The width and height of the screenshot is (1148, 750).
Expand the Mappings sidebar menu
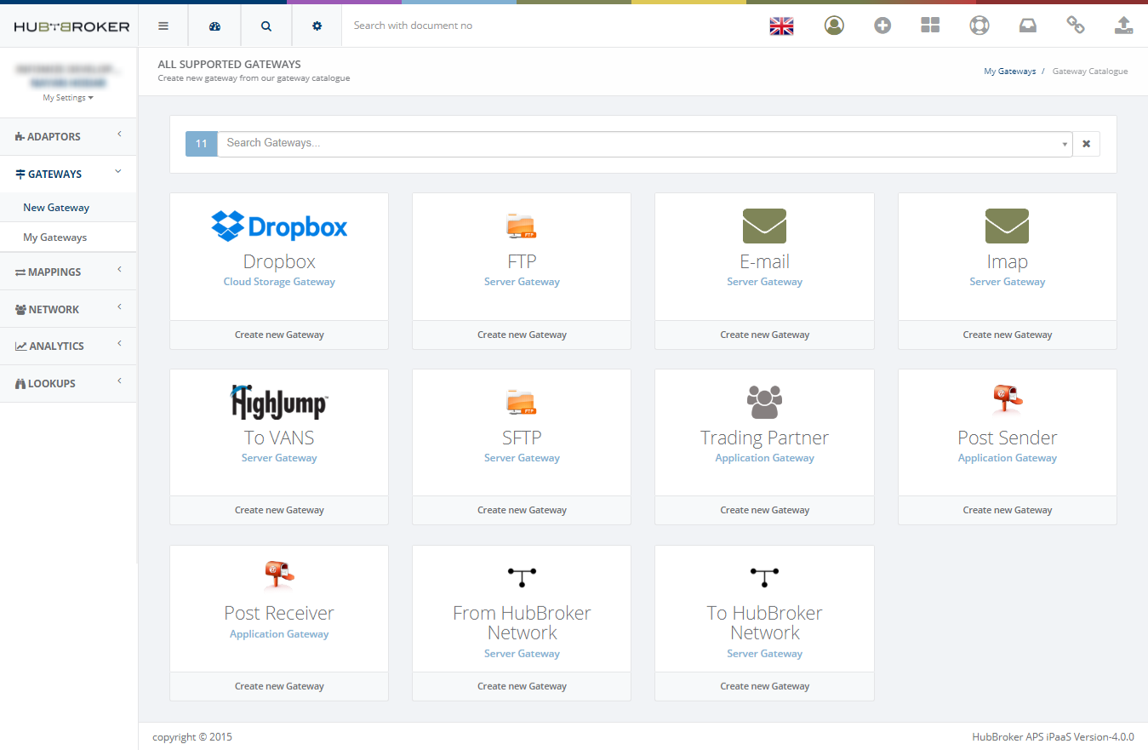68,272
